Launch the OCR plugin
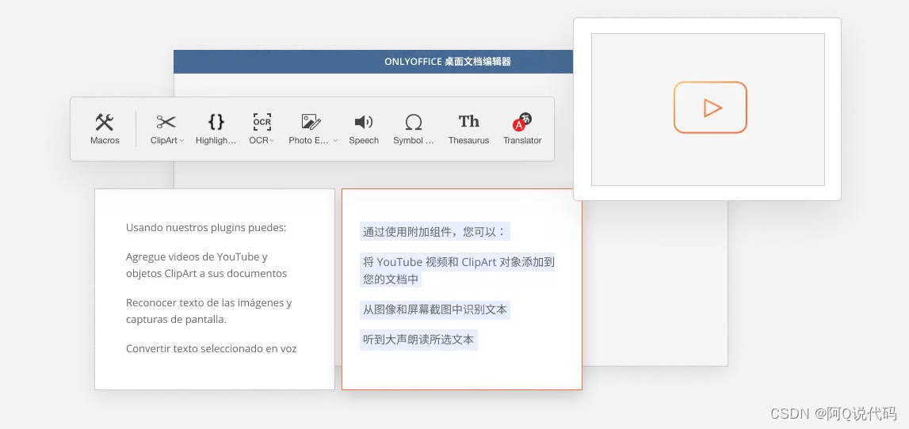This screenshot has width=909, height=429. [x=262, y=128]
